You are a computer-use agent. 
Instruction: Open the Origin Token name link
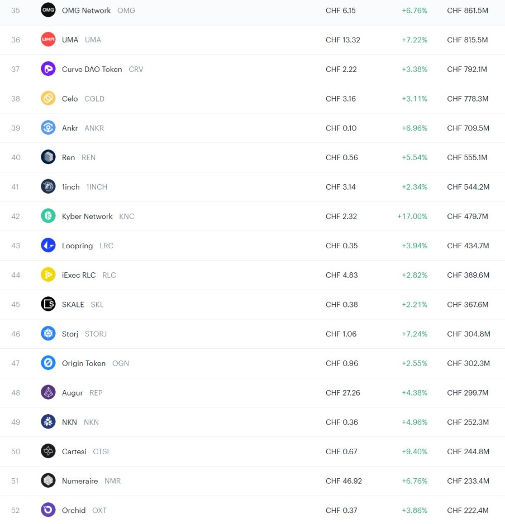(x=84, y=363)
